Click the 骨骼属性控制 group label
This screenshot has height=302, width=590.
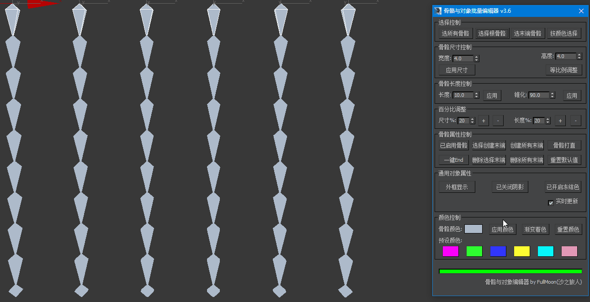tap(455, 134)
